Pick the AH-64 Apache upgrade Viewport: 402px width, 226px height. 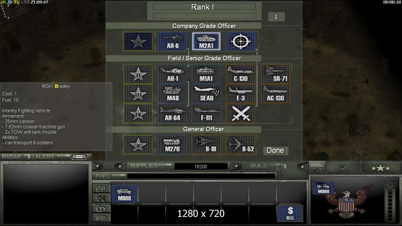click(x=172, y=113)
